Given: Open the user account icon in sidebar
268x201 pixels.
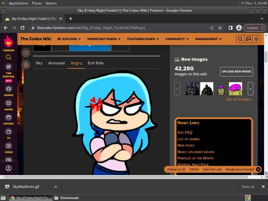Looking at the screenshot, I should (x=9, y=168).
